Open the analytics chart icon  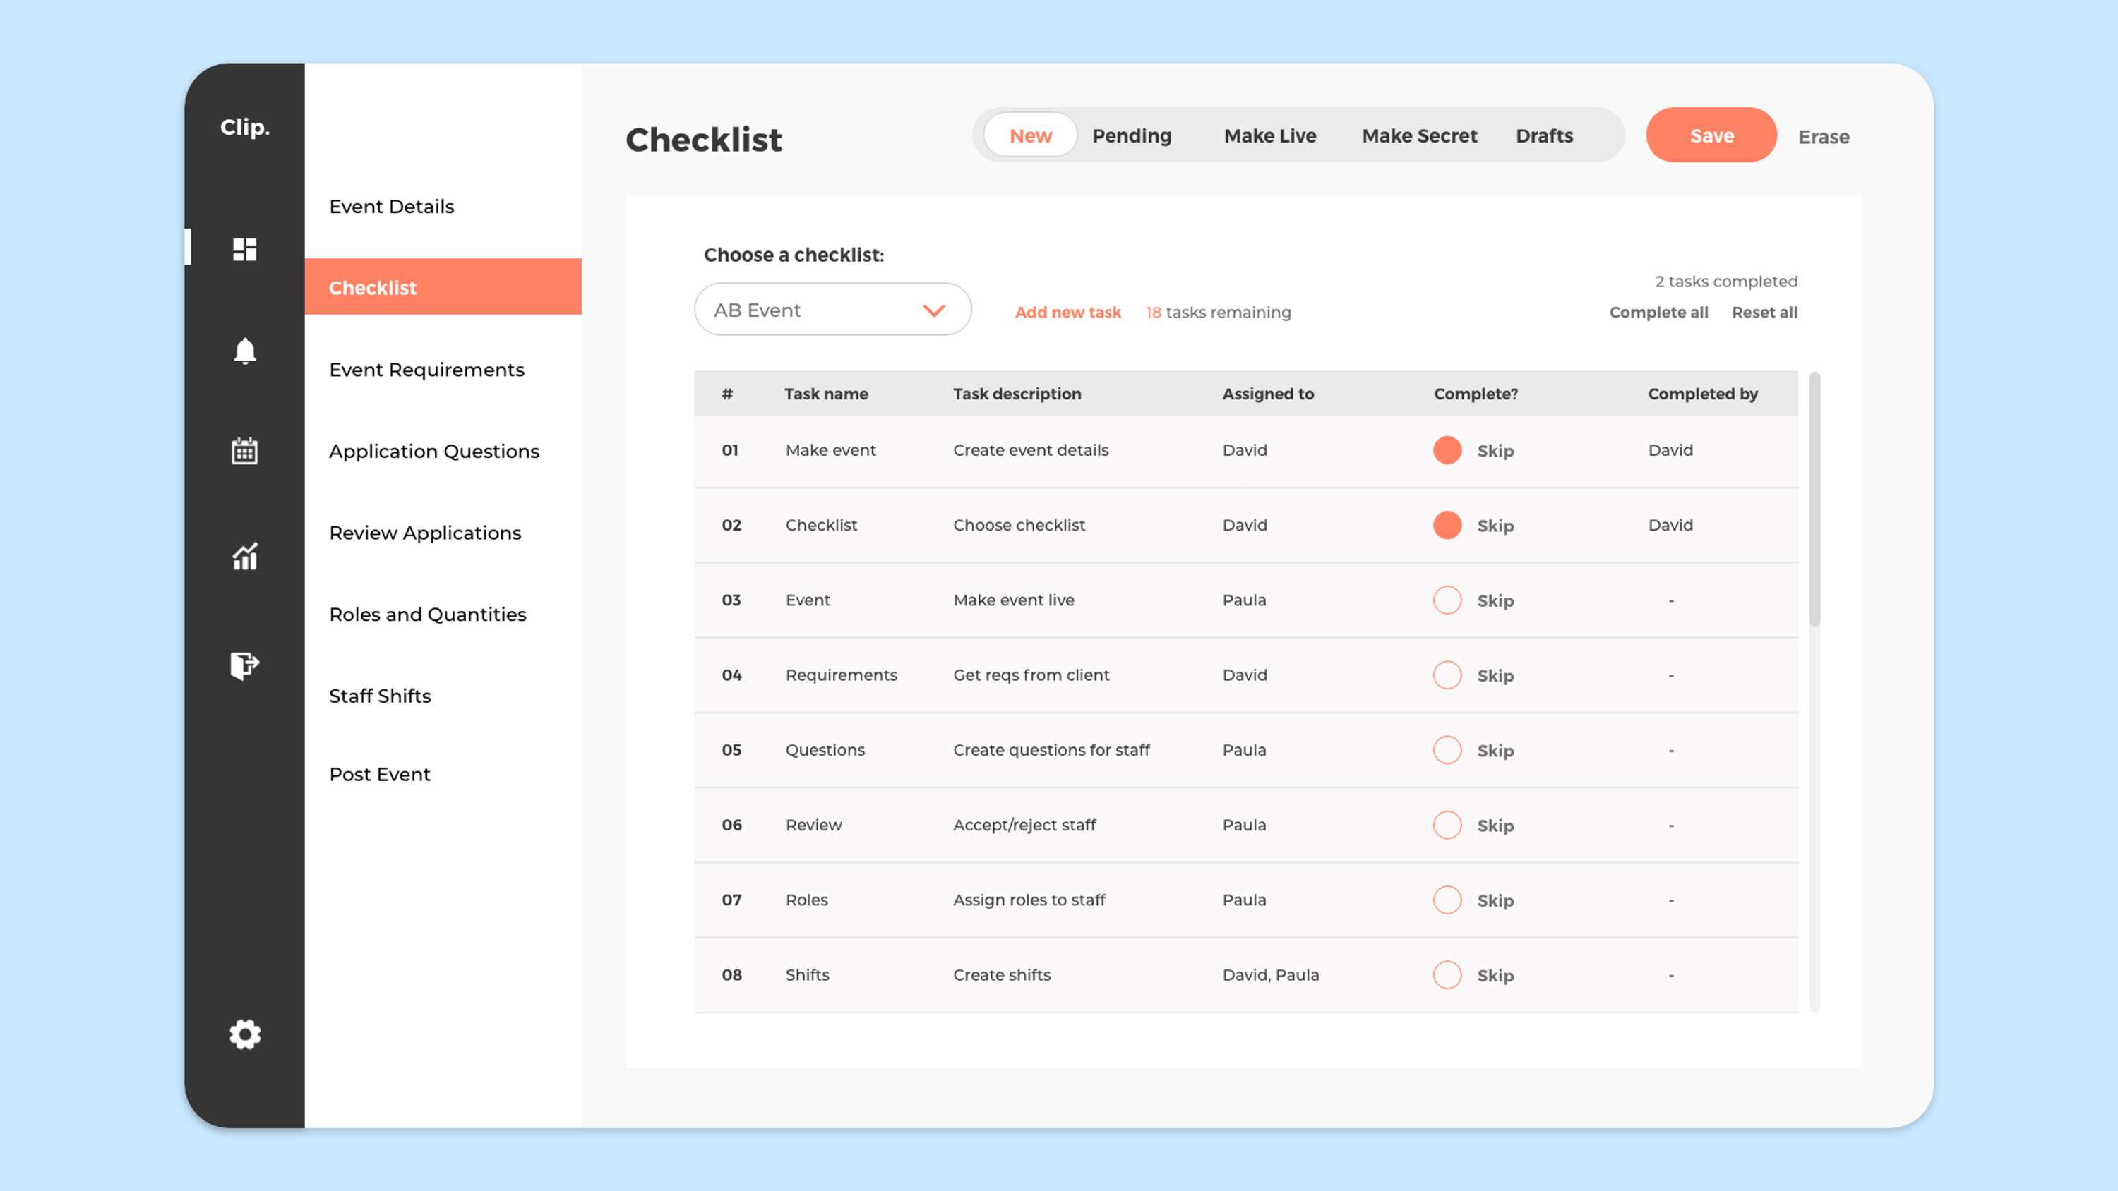pos(244,557)
